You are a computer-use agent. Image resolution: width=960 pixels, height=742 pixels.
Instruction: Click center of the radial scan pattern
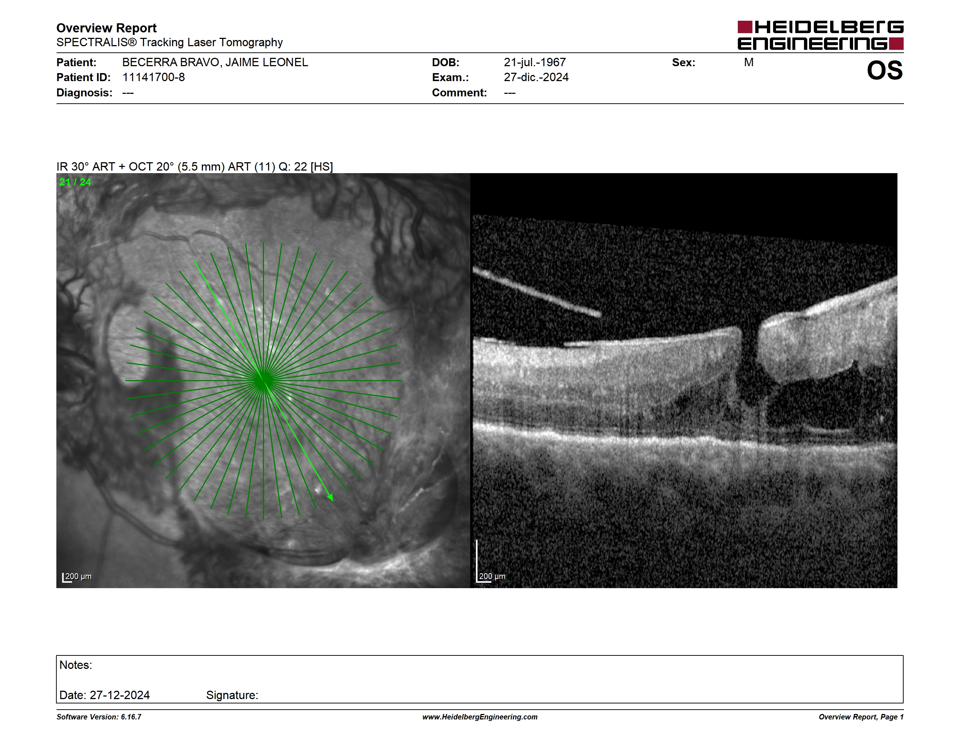263,381
